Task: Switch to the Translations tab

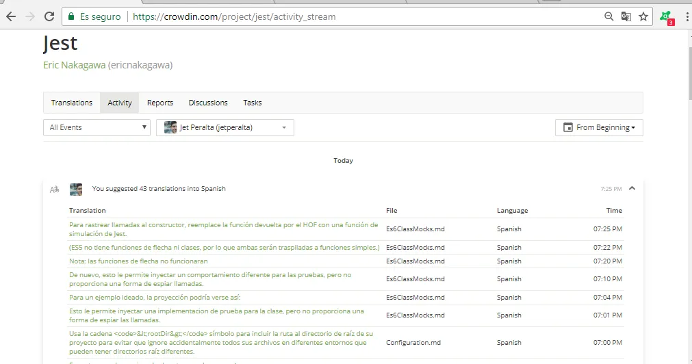Action: [x=71, y=103]
